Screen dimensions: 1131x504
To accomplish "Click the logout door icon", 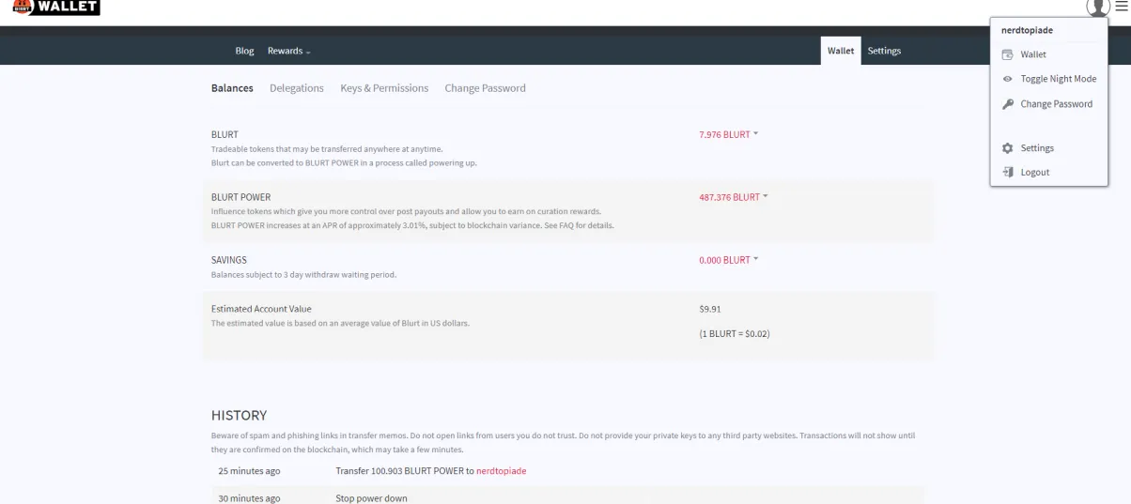I will [1008, 173].
